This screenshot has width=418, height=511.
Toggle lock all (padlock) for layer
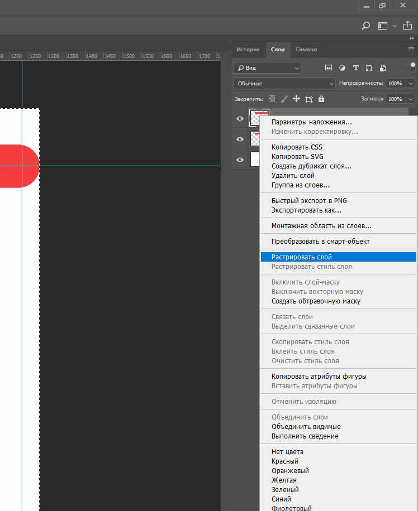pos(321,99)
